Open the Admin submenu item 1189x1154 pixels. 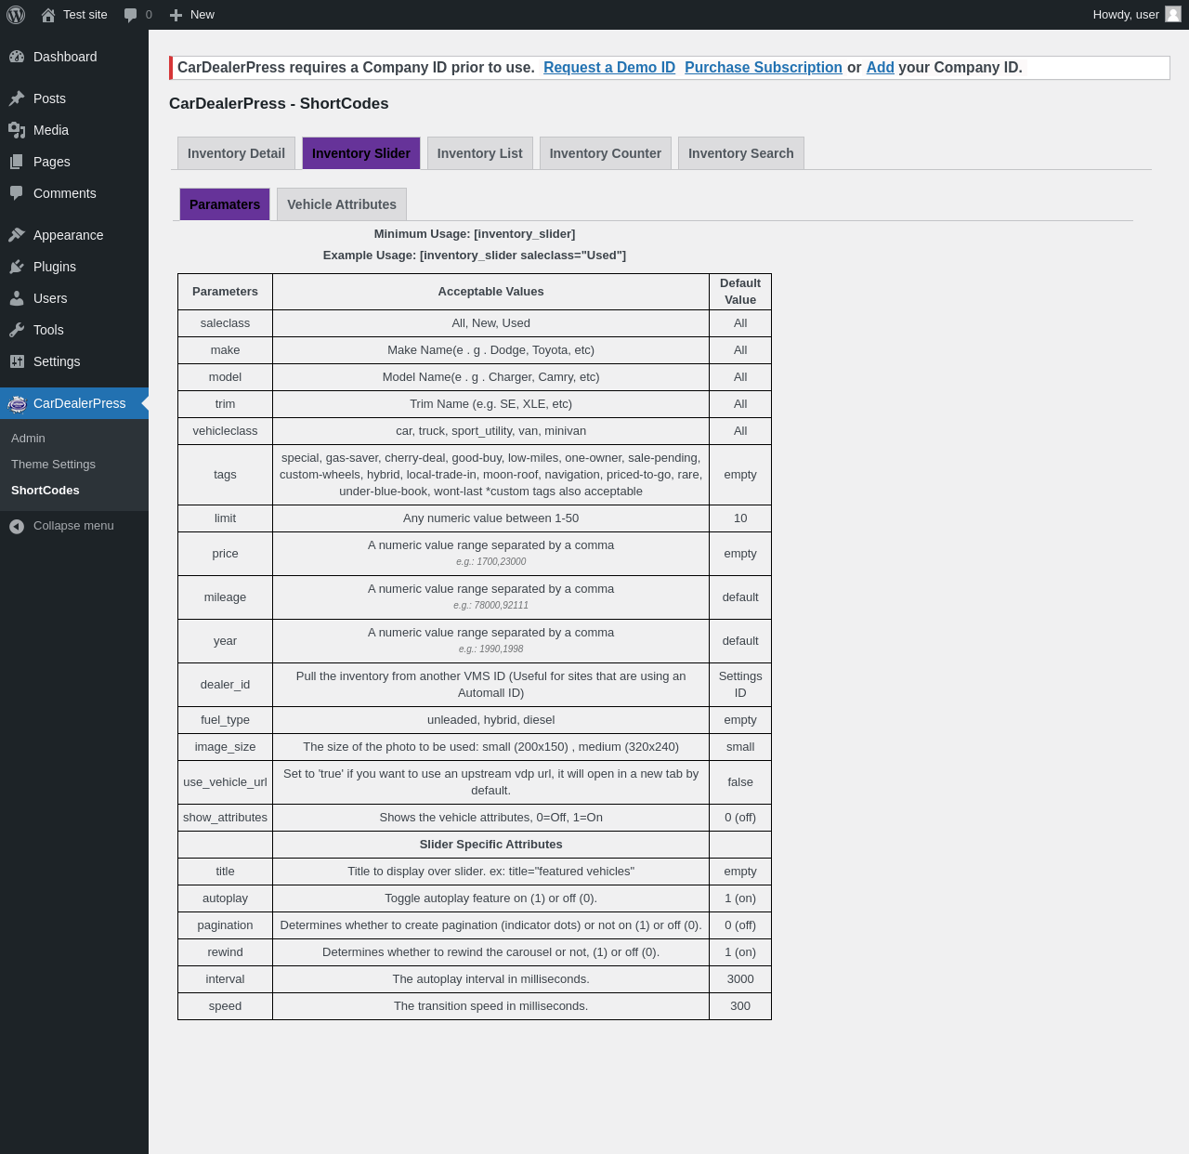click(28, 439)
